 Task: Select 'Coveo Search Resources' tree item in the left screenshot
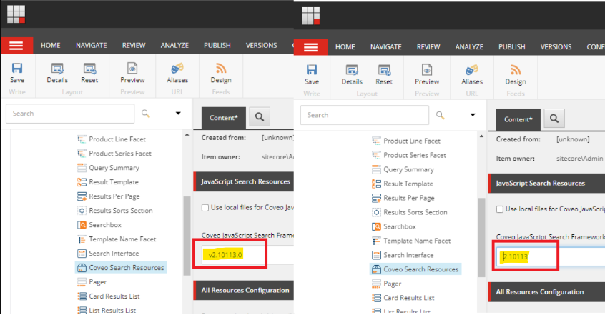tap(126, 268)
